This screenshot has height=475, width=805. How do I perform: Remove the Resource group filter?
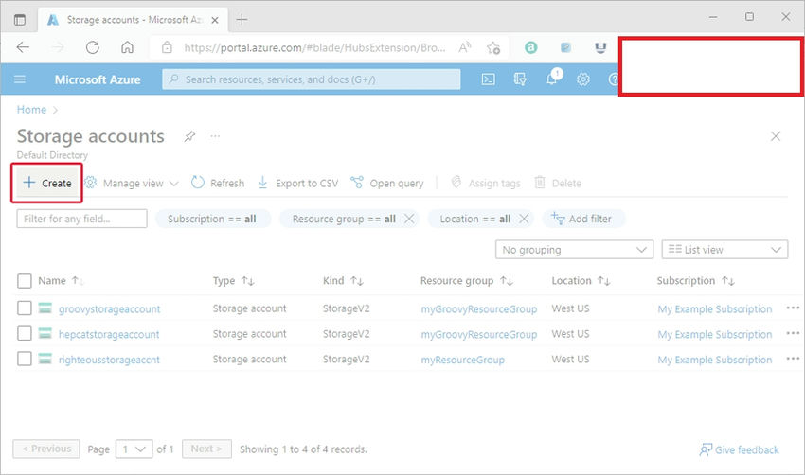click(x=409, y=219)
